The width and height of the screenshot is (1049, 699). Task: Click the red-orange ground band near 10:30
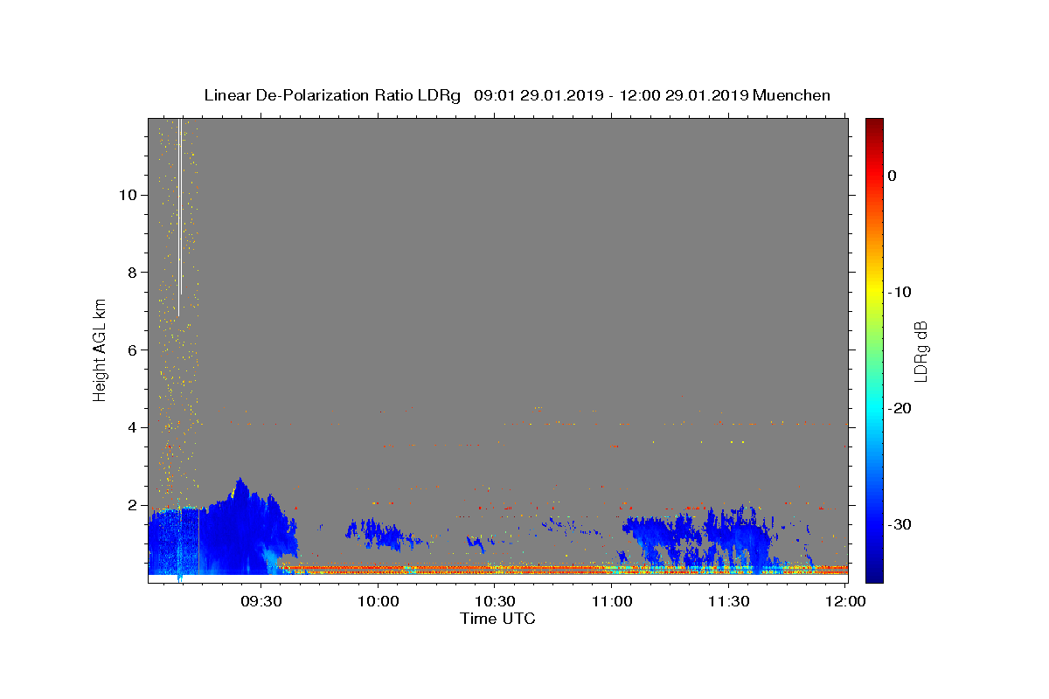[x=495, y=569]
